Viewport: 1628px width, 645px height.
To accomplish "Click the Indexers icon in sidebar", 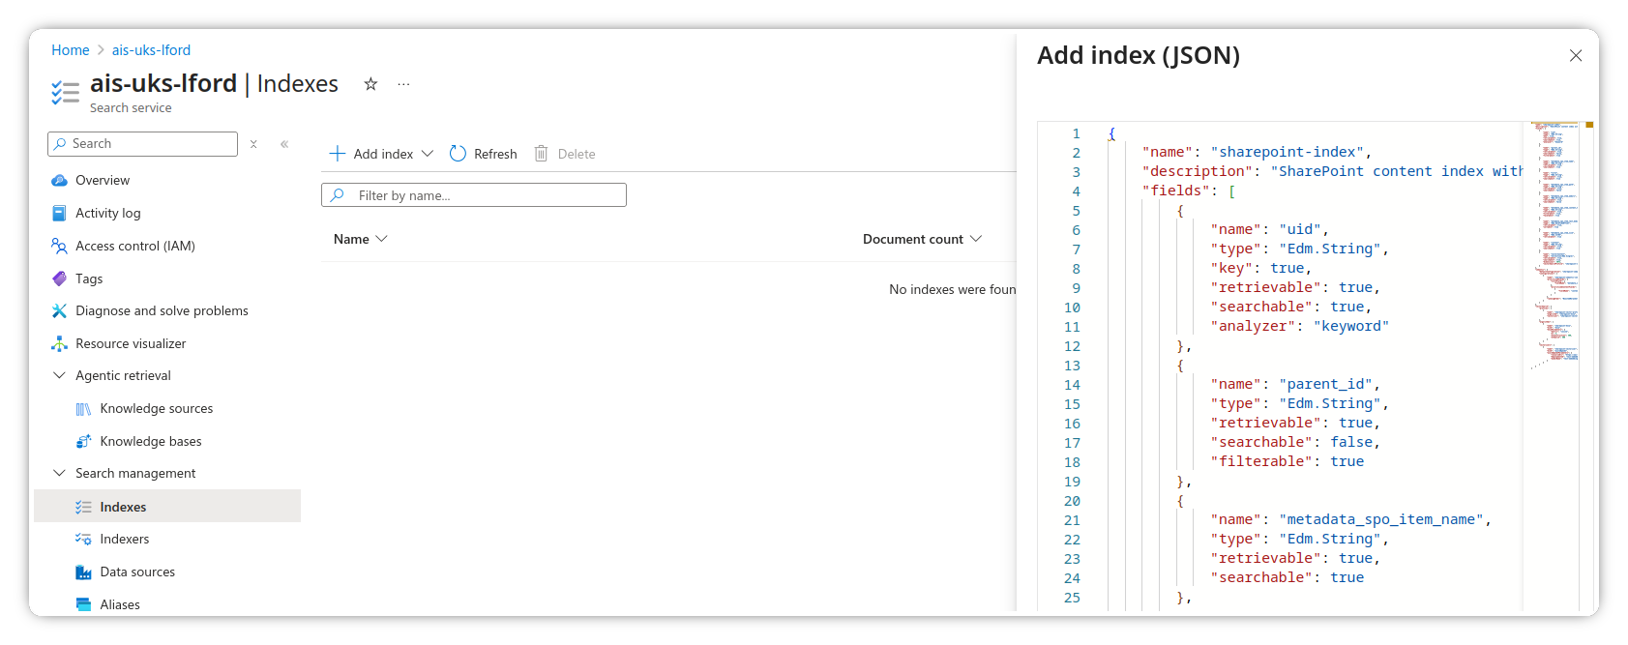I will [x=83, y=540].
